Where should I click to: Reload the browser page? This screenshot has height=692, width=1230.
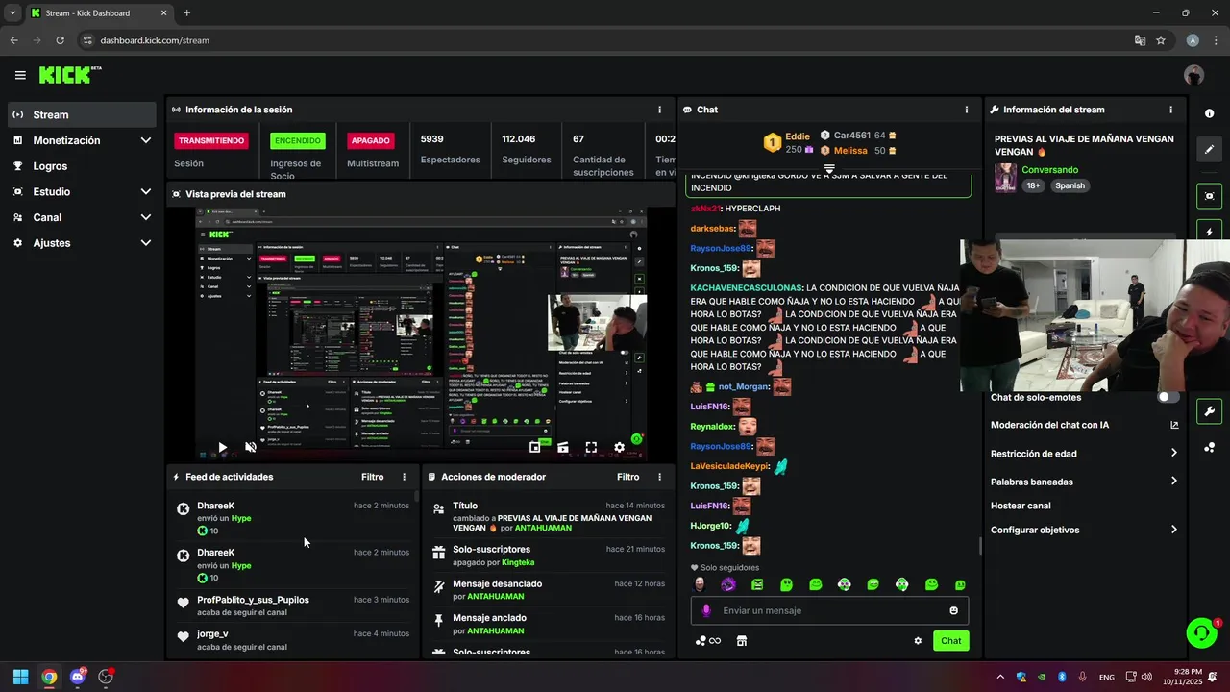click(60, 40)
